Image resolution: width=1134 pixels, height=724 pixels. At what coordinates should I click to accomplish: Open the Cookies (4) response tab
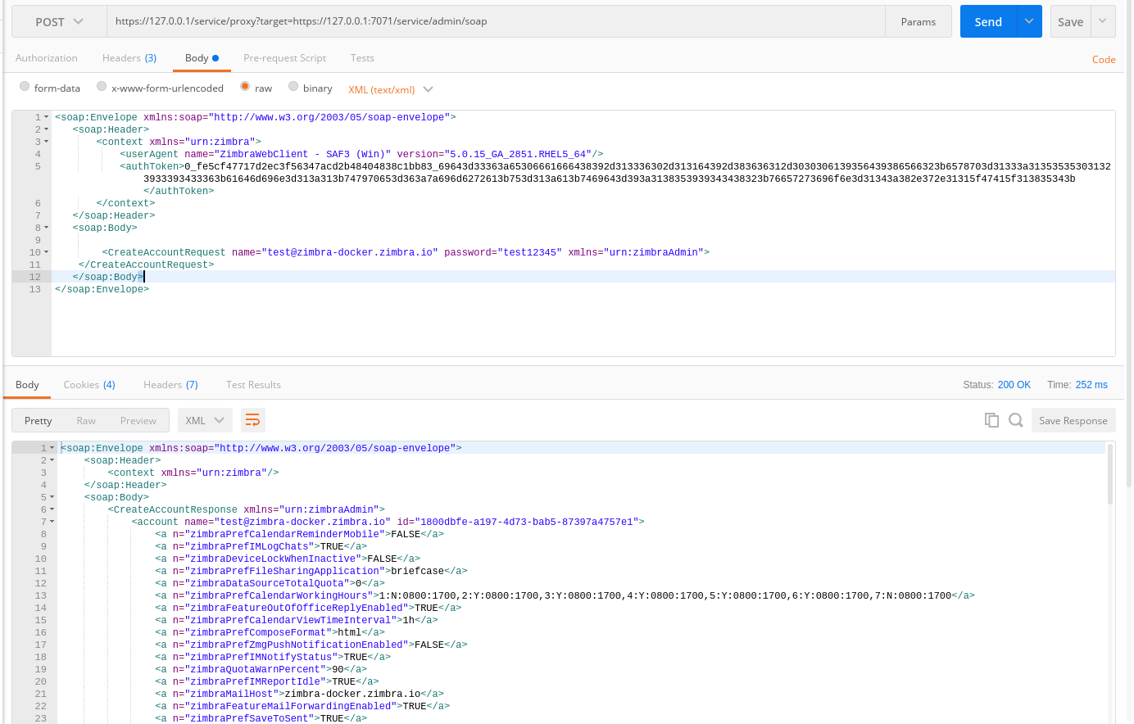[x=88, y=384]
